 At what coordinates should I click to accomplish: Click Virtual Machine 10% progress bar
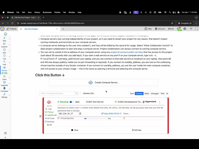[x=95, y=119]
